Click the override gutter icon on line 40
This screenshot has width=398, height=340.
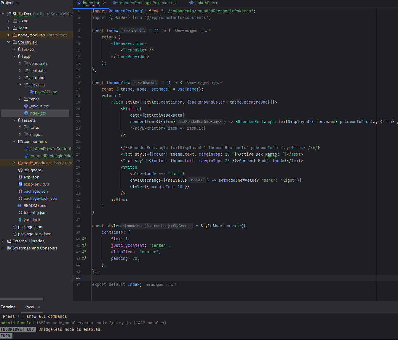84,239
